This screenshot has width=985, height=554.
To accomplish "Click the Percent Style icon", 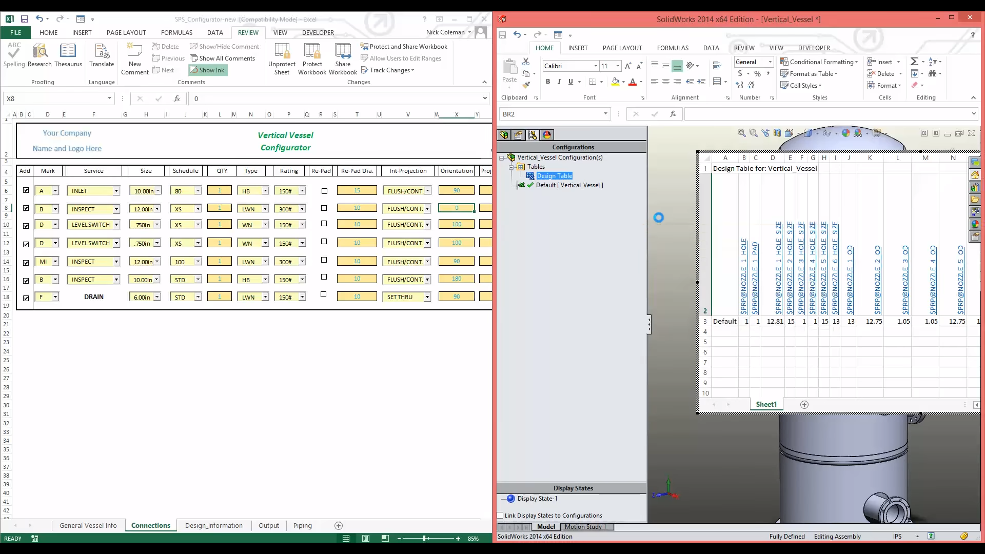I will pyautogui.click(x=757, y=74).
